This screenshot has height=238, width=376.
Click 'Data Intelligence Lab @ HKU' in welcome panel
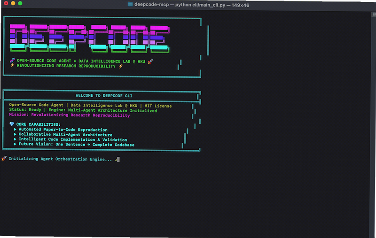click(104, 105)
